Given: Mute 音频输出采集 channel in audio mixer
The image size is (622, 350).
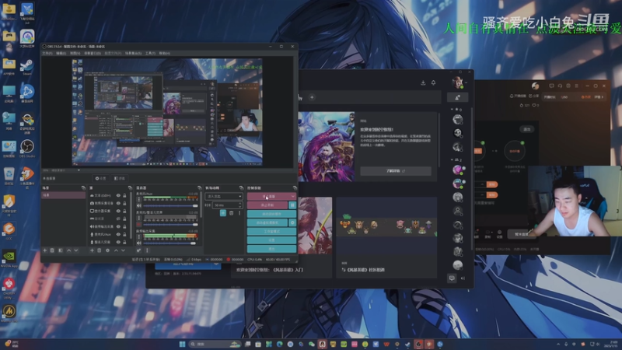Looking at the screenshot, I should (x=139, y=243).
